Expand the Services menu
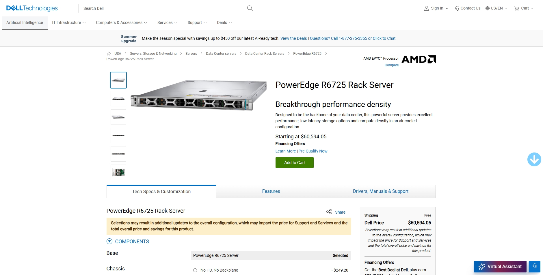 pos(167,22)
